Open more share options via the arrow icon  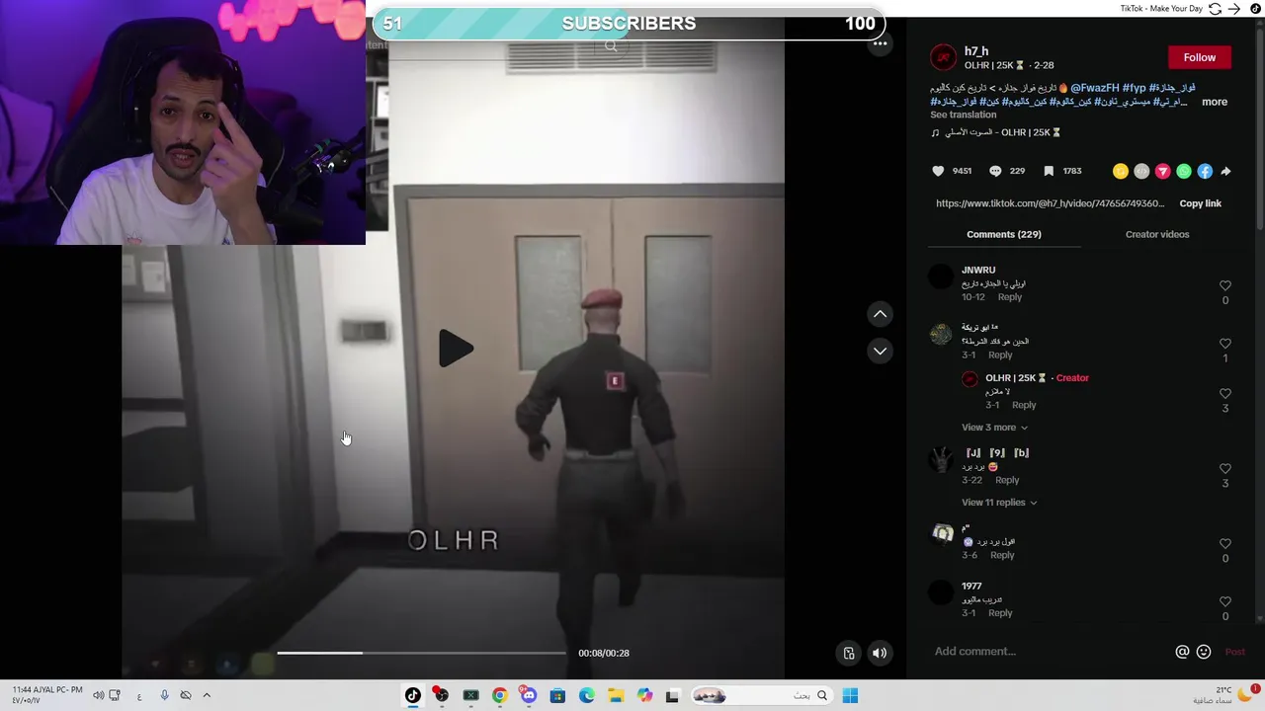point(1225,171)
